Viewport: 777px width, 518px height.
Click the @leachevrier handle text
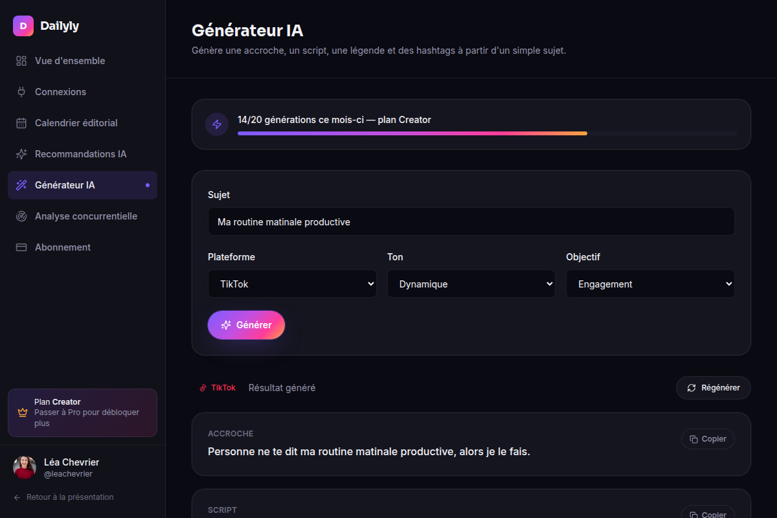68,474
